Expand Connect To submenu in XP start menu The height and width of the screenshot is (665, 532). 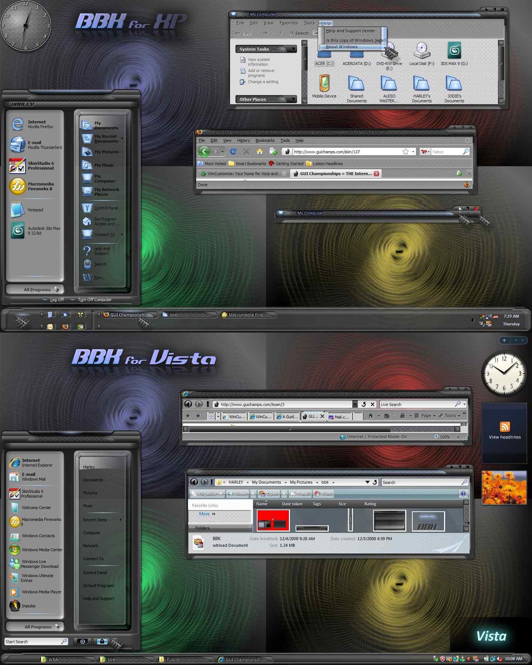(122, 235)
